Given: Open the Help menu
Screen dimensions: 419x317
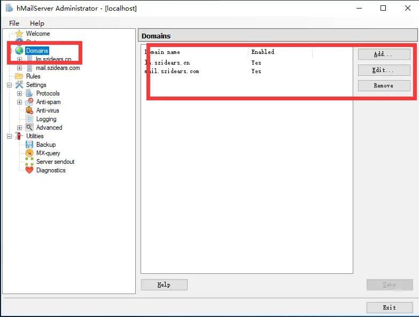Looking at the screenshot, I should (37, 23).
